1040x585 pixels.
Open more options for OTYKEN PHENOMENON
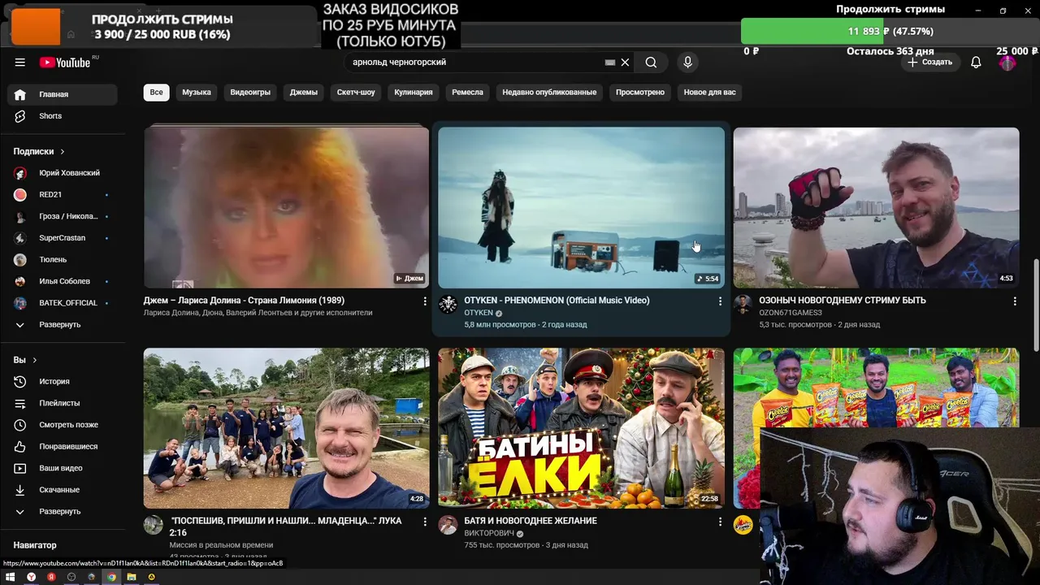719,301
